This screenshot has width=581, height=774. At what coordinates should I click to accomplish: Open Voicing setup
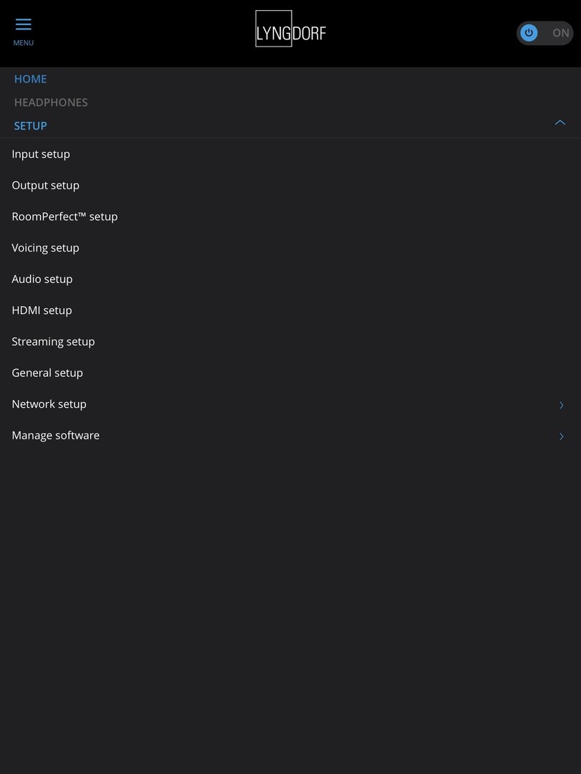[x=45, y=247]
